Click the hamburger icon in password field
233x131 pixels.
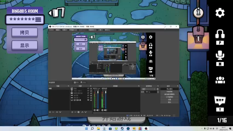click(x=38, y=20)
